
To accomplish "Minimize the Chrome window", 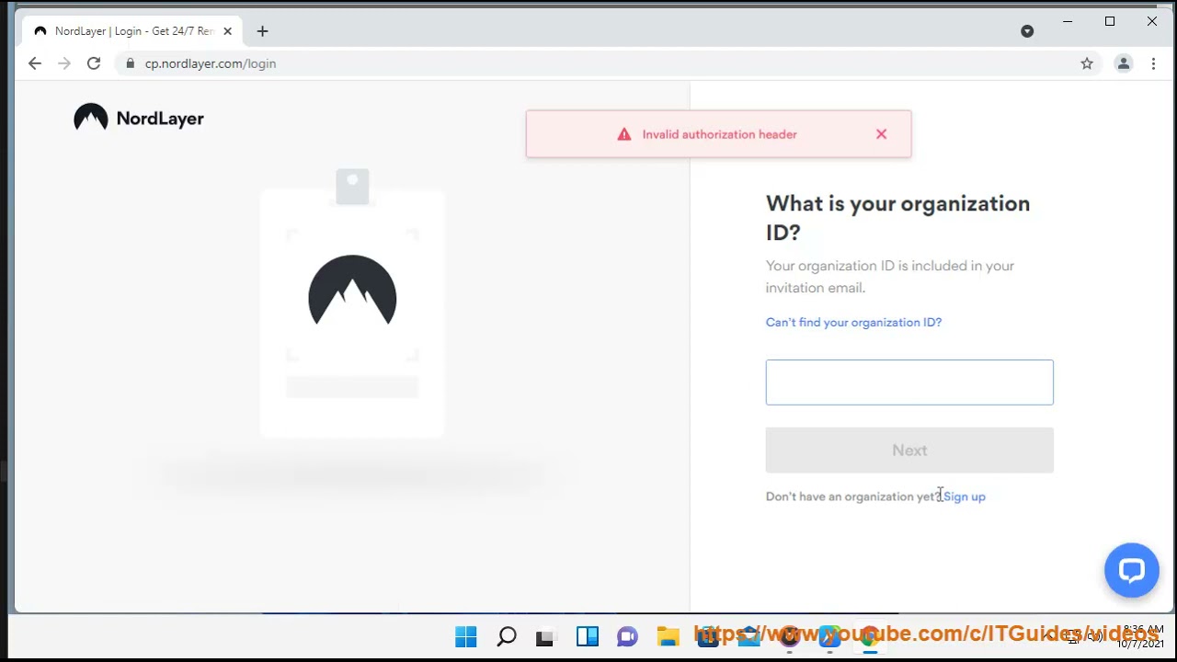I will coord(1068,21).
